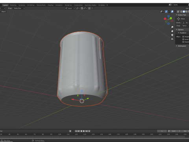This screenshot has height=142, width=189.
Task: Switch to material preview shading
Action: [186, 11]
